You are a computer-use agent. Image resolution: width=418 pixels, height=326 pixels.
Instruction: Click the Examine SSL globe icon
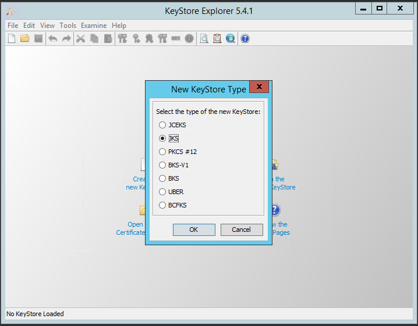[x=231, y=39]
